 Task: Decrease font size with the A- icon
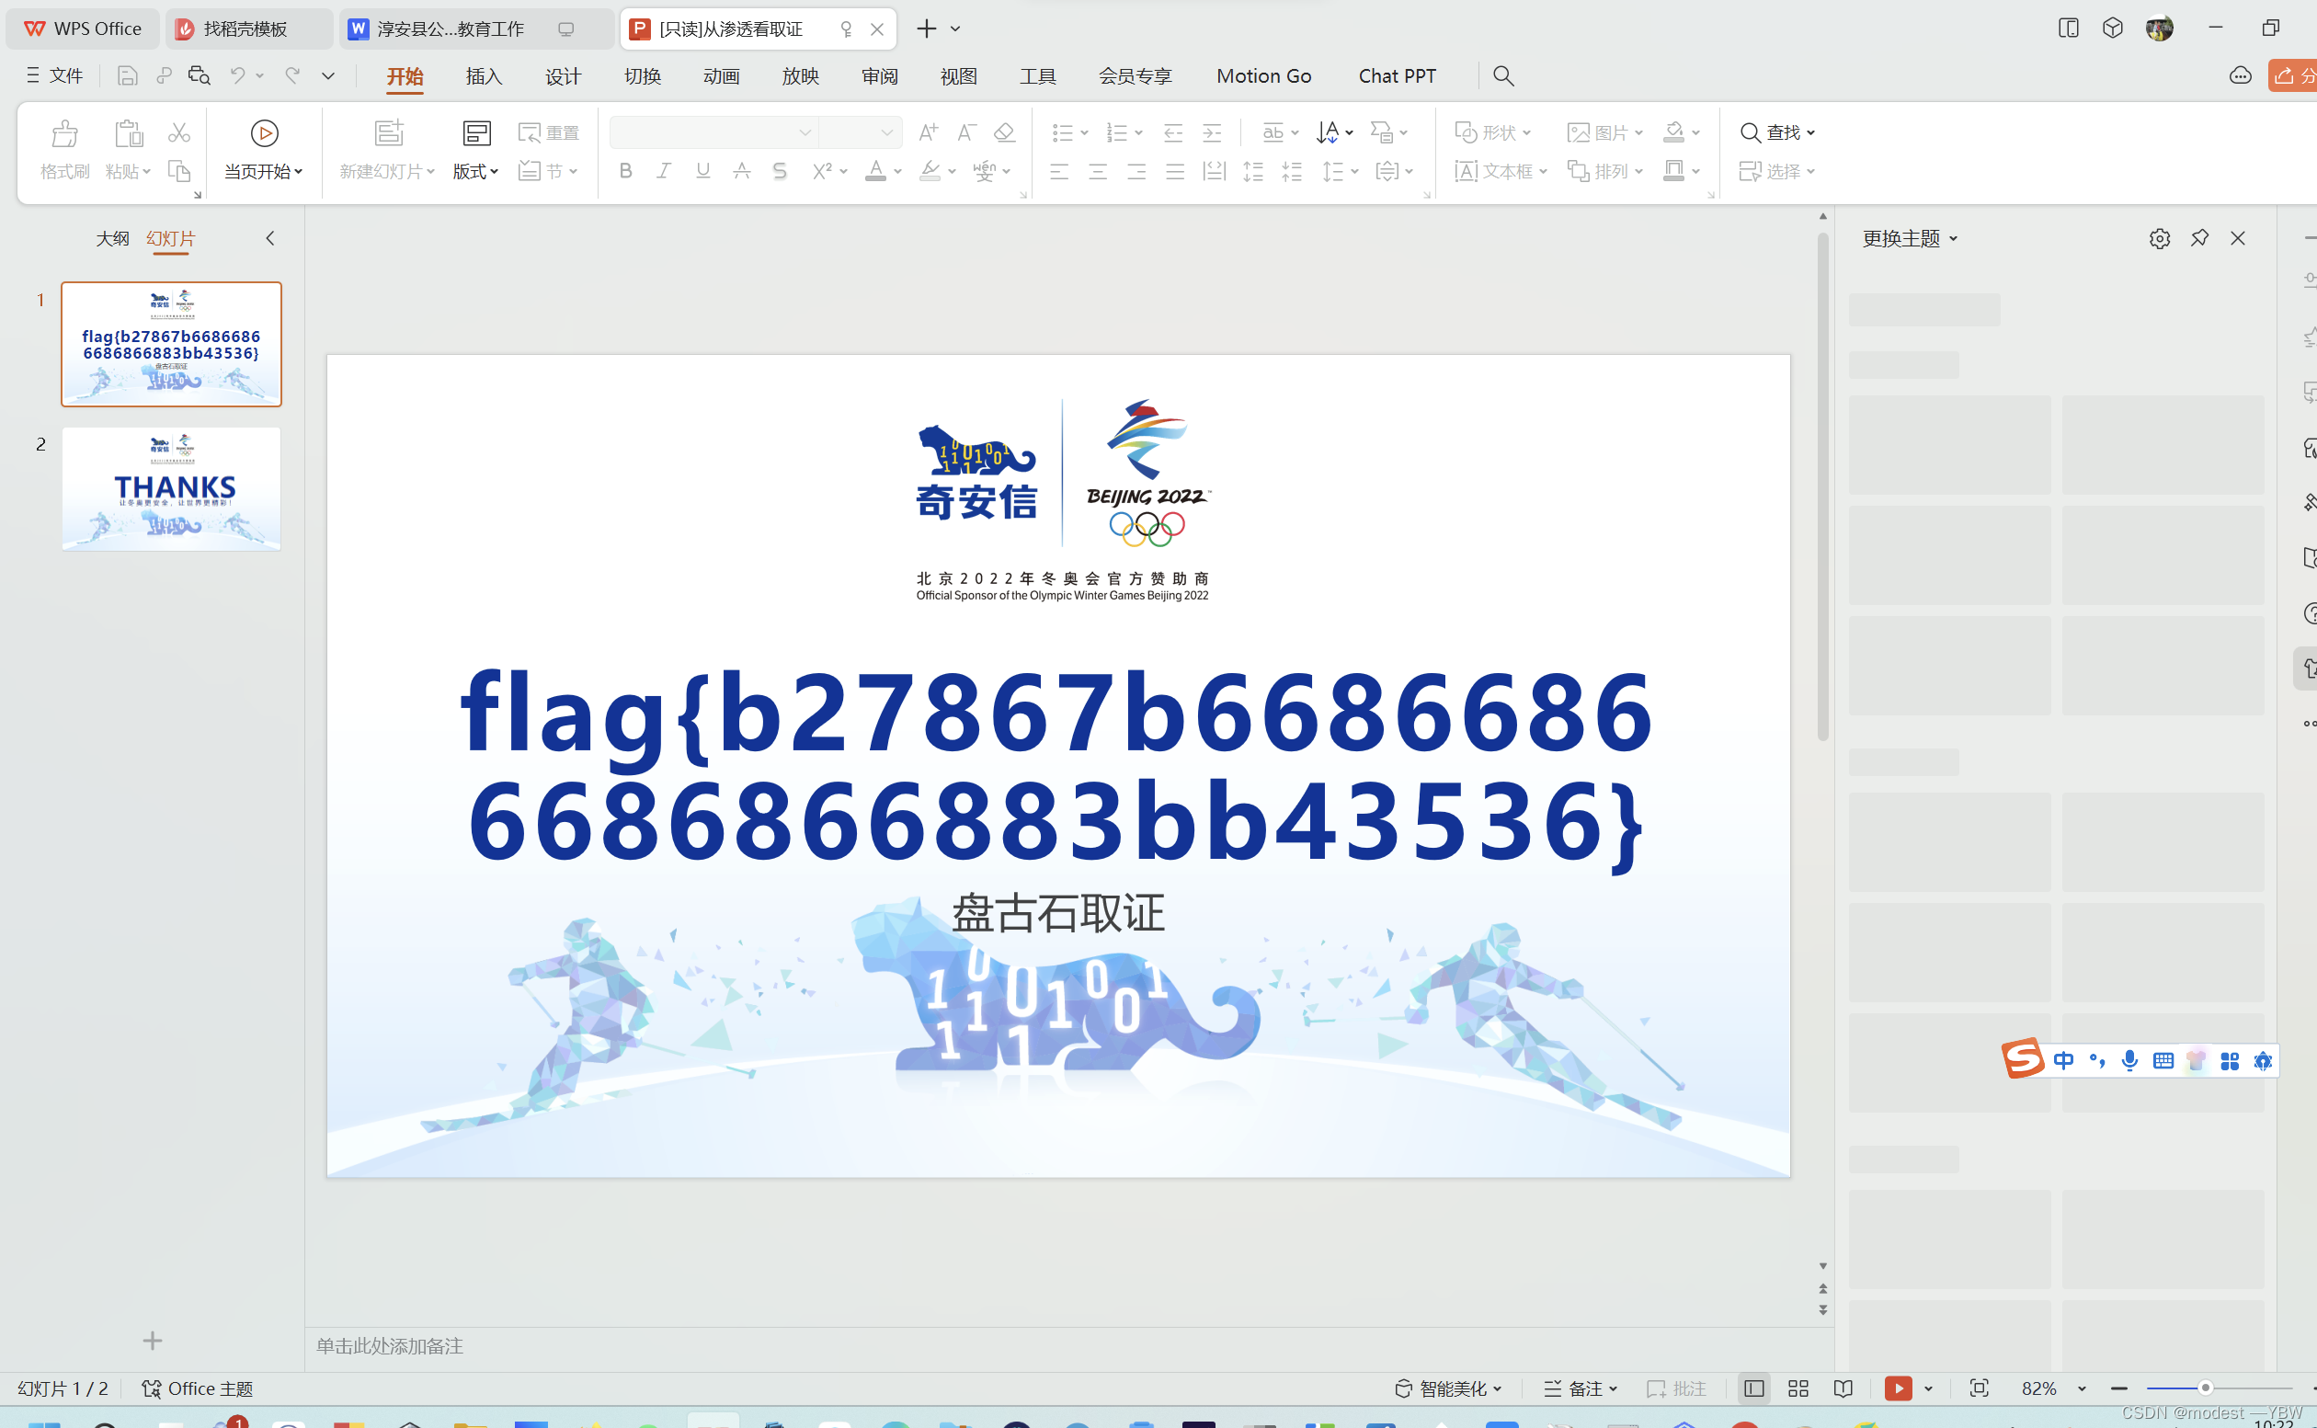pyautogui.click(x=966, y=132)
